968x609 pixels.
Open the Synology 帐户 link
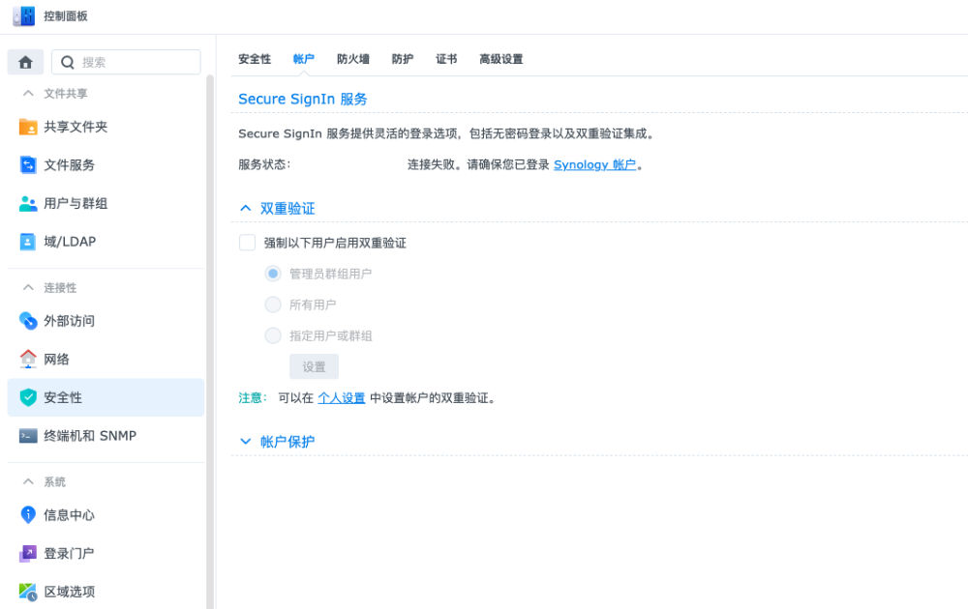tap(595, 164)
